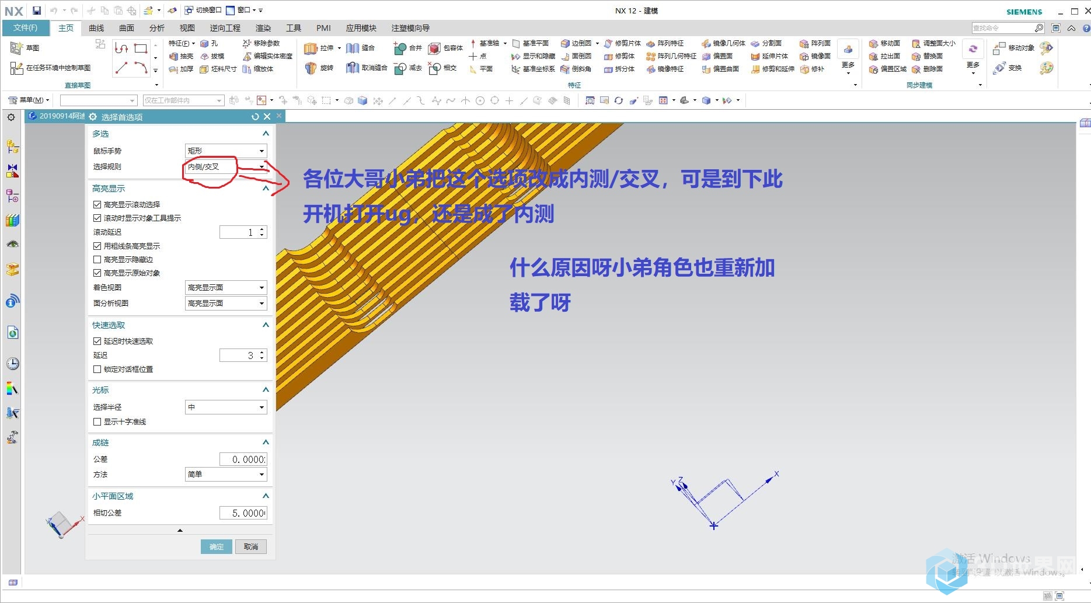Select the 相交 (Intersect) tool

coord(442,68)
